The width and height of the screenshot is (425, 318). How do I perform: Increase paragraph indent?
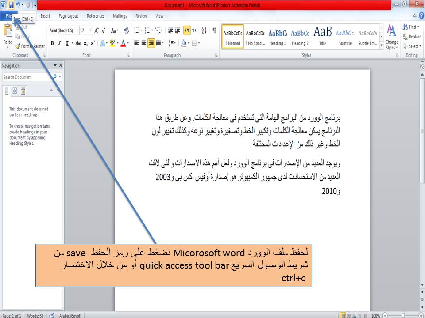click(x=177, y=30)
